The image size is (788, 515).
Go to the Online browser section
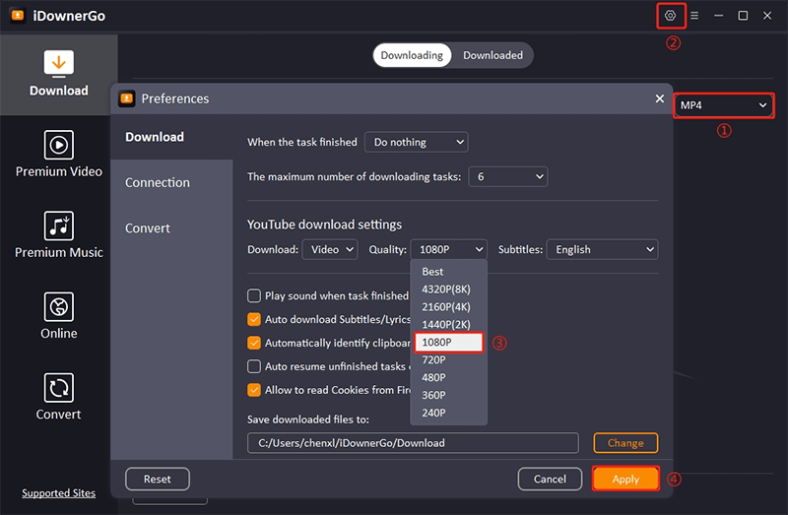(58, 316)
